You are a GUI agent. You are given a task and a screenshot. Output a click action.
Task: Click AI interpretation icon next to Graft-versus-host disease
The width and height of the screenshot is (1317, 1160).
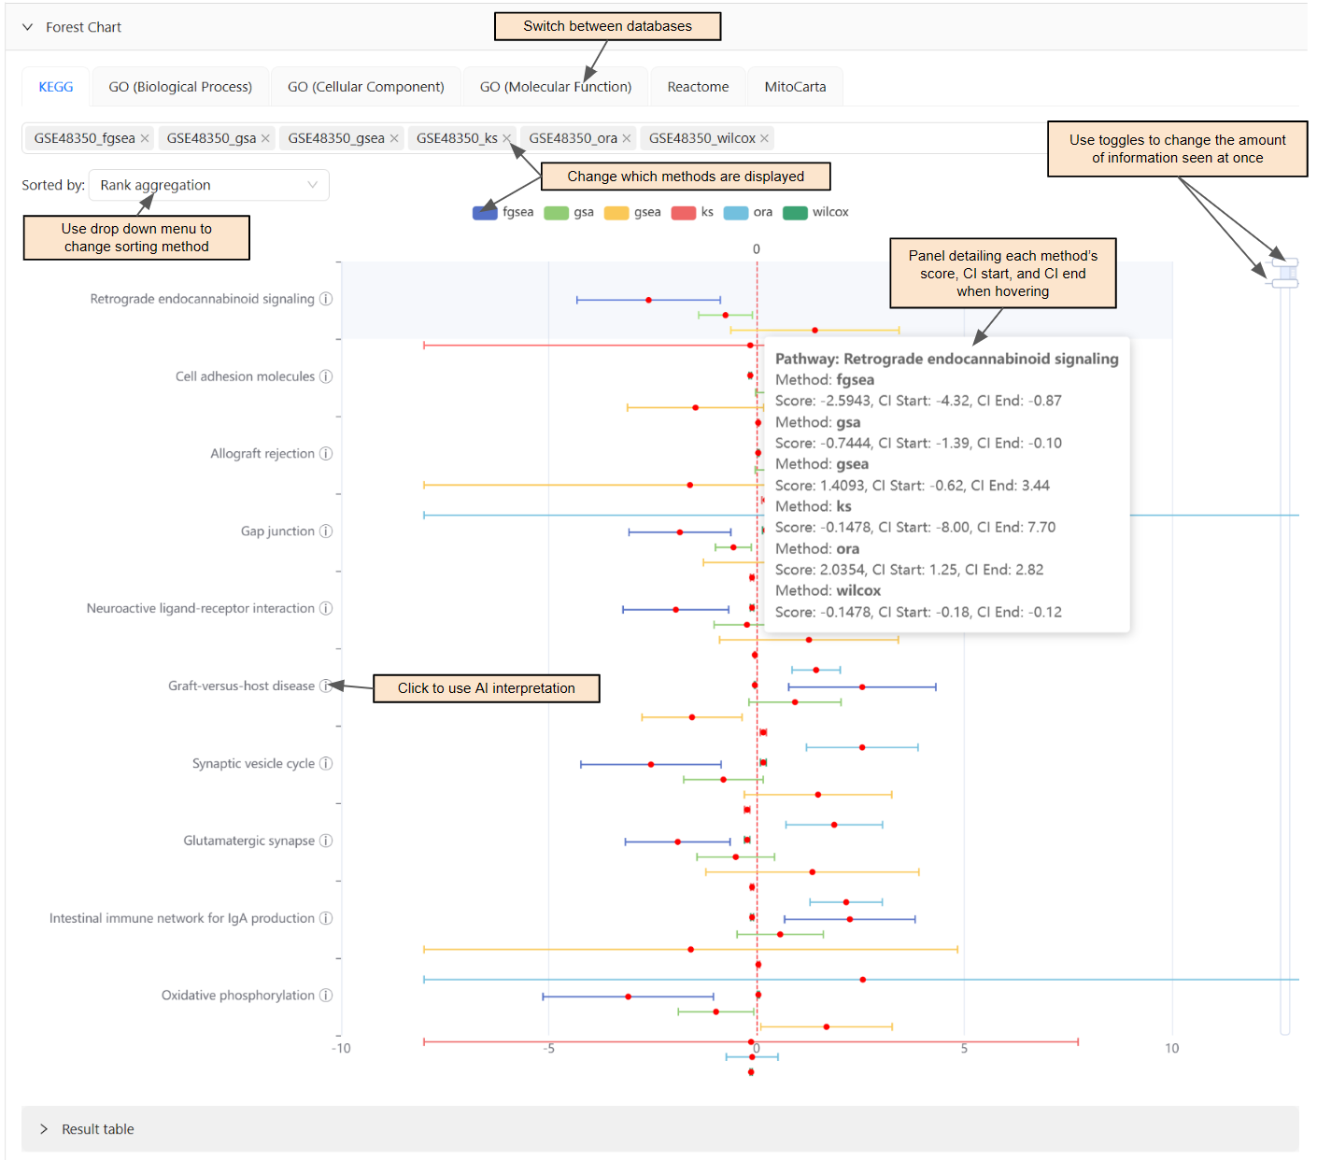click(x=327, y=686)
